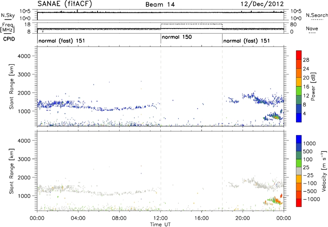This screenshot has width=328, height=227.
Task: Select the CPID row label
Action: coord(9,39)
